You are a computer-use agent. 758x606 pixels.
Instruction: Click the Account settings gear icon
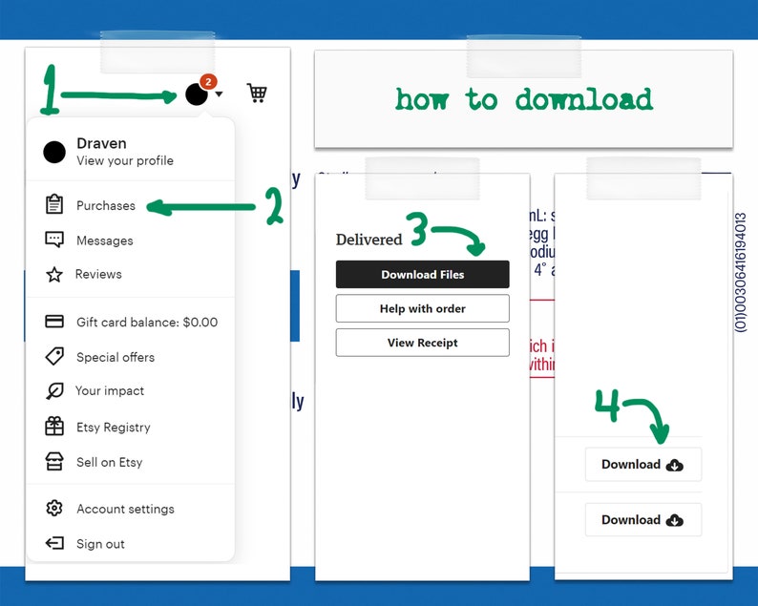coord(54,508)
